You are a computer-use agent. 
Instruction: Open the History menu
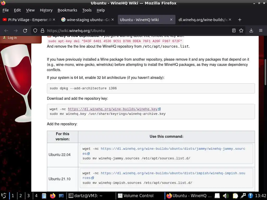pyautogui.click(x=46, y=10)
